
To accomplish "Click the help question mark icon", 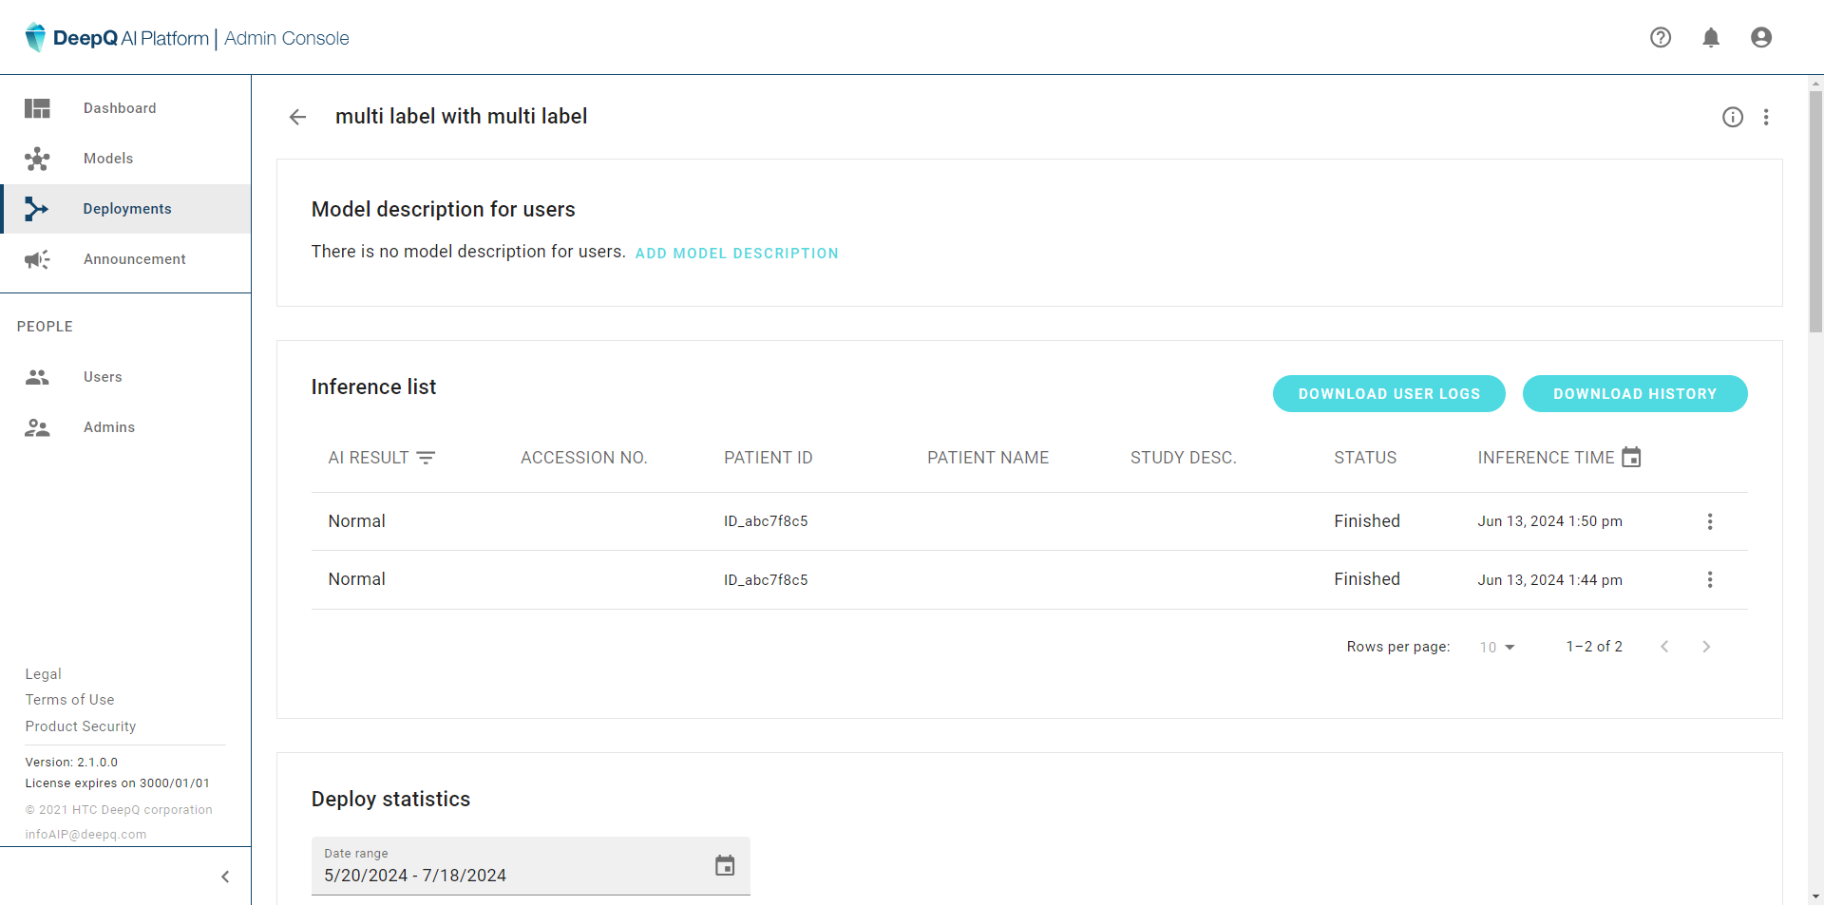I will [1660, 37].
